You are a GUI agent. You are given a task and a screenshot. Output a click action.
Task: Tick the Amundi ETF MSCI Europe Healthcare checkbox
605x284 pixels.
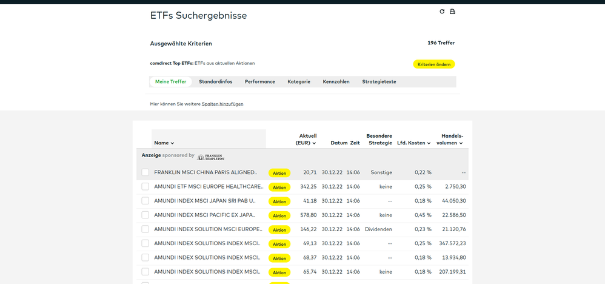tap(145, 187)
